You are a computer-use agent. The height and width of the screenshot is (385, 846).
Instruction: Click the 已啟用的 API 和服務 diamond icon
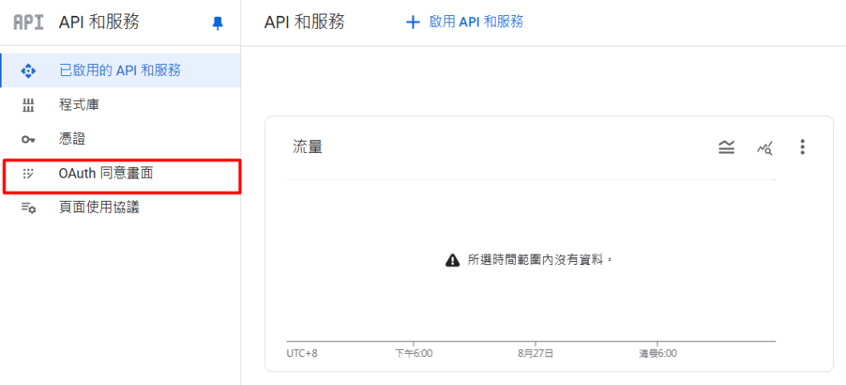point(28,71)
